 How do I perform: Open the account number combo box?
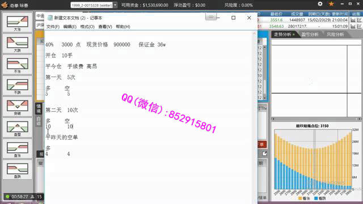(94, 5)
